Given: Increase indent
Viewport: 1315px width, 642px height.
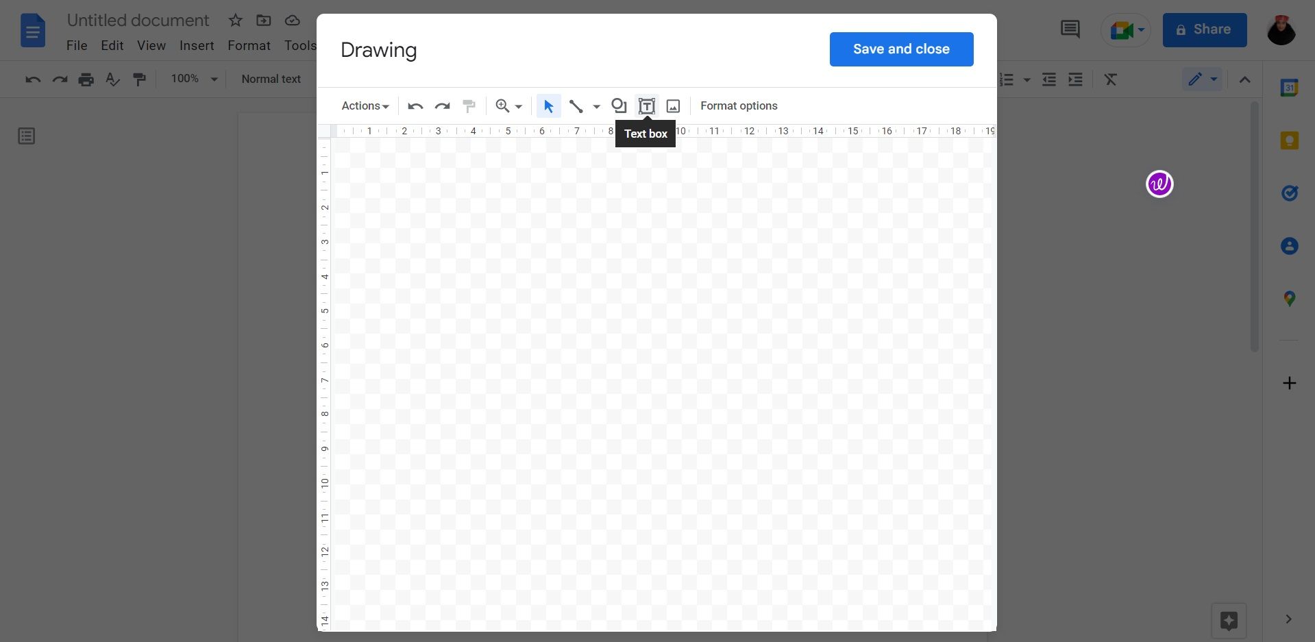Looking at the screenshot, I should point(1076,79).
